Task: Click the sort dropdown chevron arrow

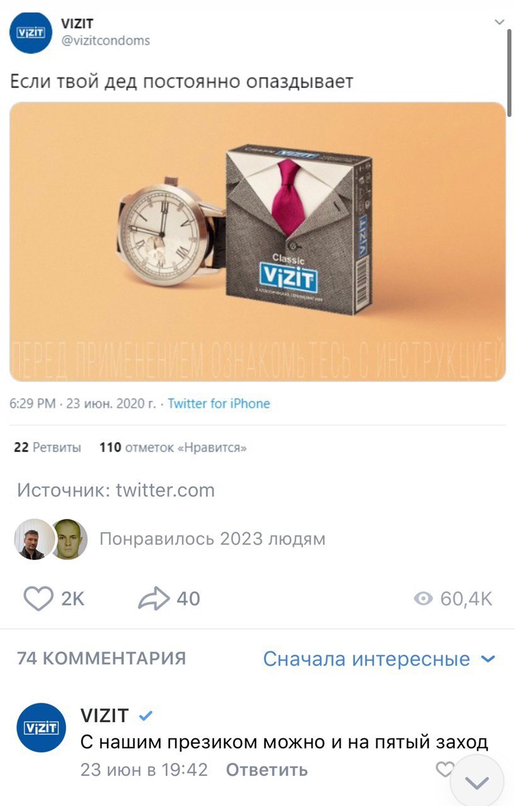Action: point(488,659)
